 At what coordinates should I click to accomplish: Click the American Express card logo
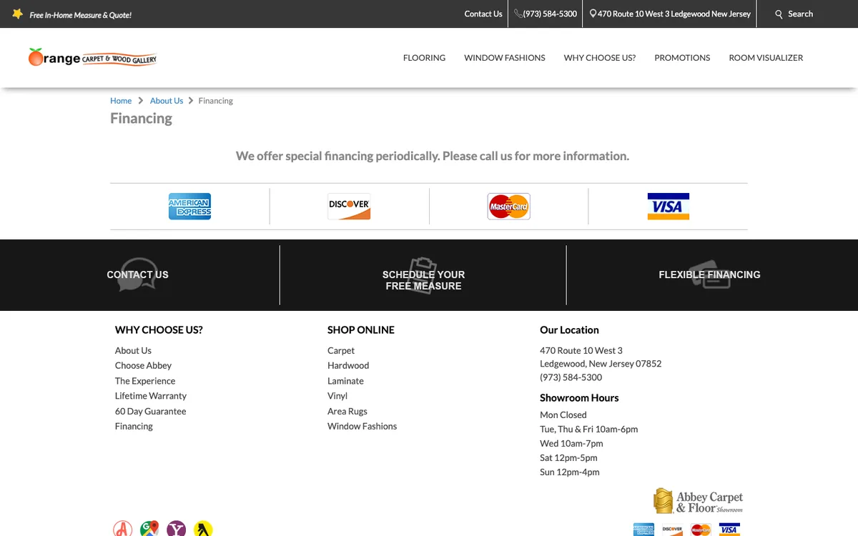[189, 207]
